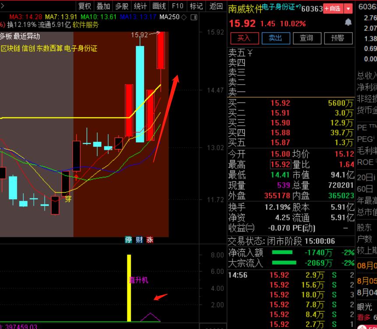Click the latest red limit-up candlestick
Screen dimensions: 377x329
pyautogui.click(x=161, y=50)
